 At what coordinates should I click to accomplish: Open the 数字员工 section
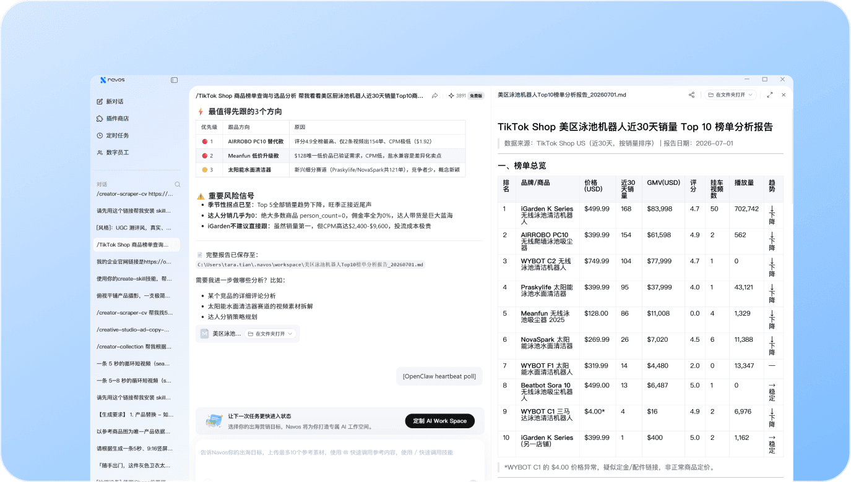click(x=113, y=153)
